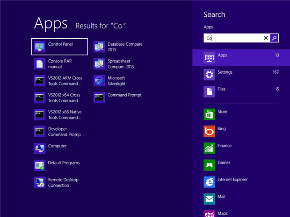Click the Bing label text

click(222, 129)
